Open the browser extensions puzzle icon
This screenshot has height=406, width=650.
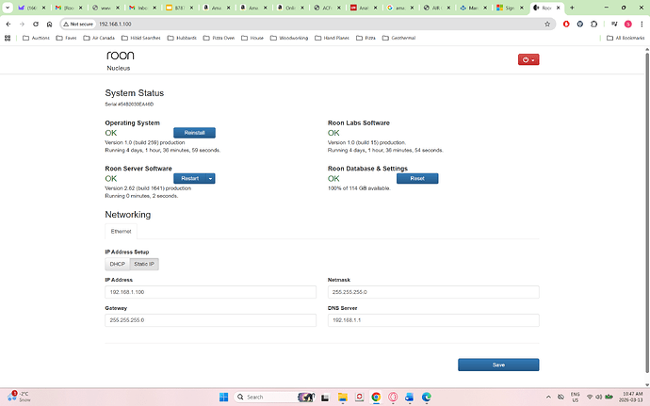594,24
